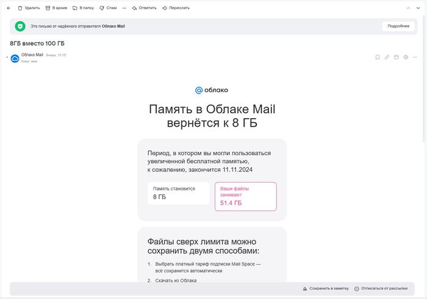Click the calendar icon in letter header
Viewport: 427px width, 299px height.
[x=396, y=57]
